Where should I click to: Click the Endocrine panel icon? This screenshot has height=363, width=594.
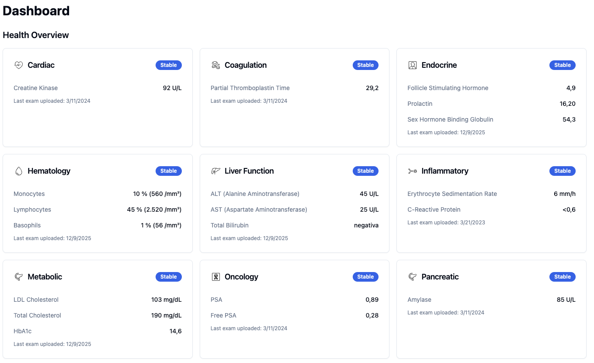[412, 65]
